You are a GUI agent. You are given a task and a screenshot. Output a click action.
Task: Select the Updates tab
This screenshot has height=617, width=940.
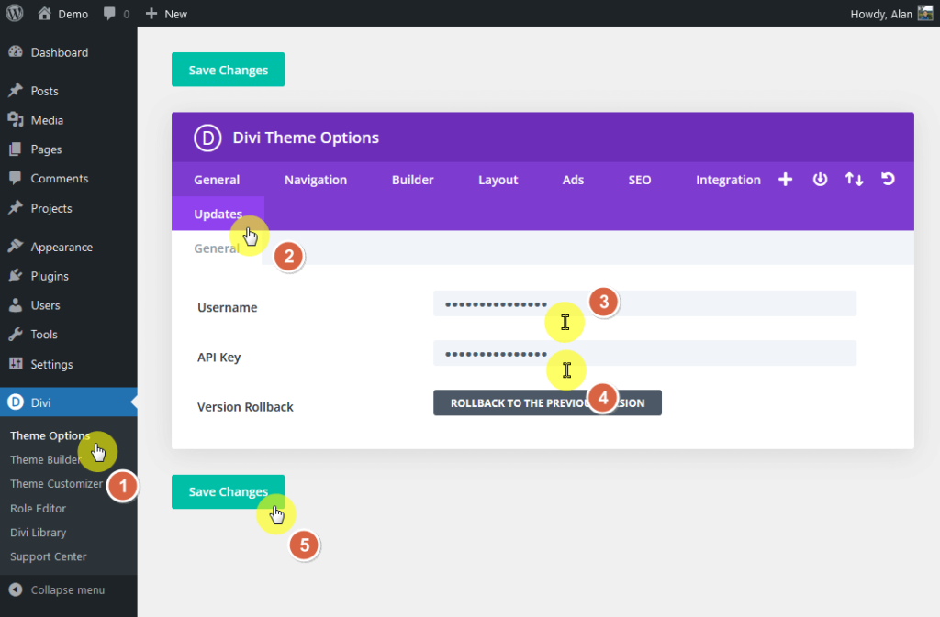[218, 214]
